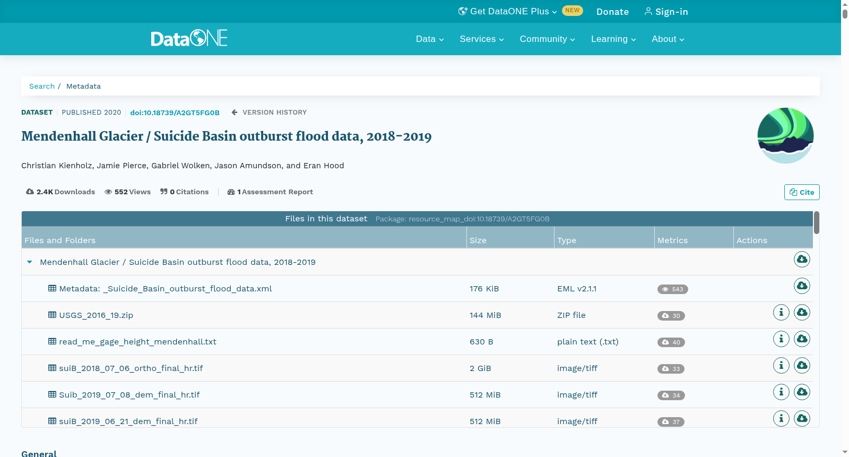Click the 144 MiB size cell
Screen dimensions: 849x457
(486, 315)
